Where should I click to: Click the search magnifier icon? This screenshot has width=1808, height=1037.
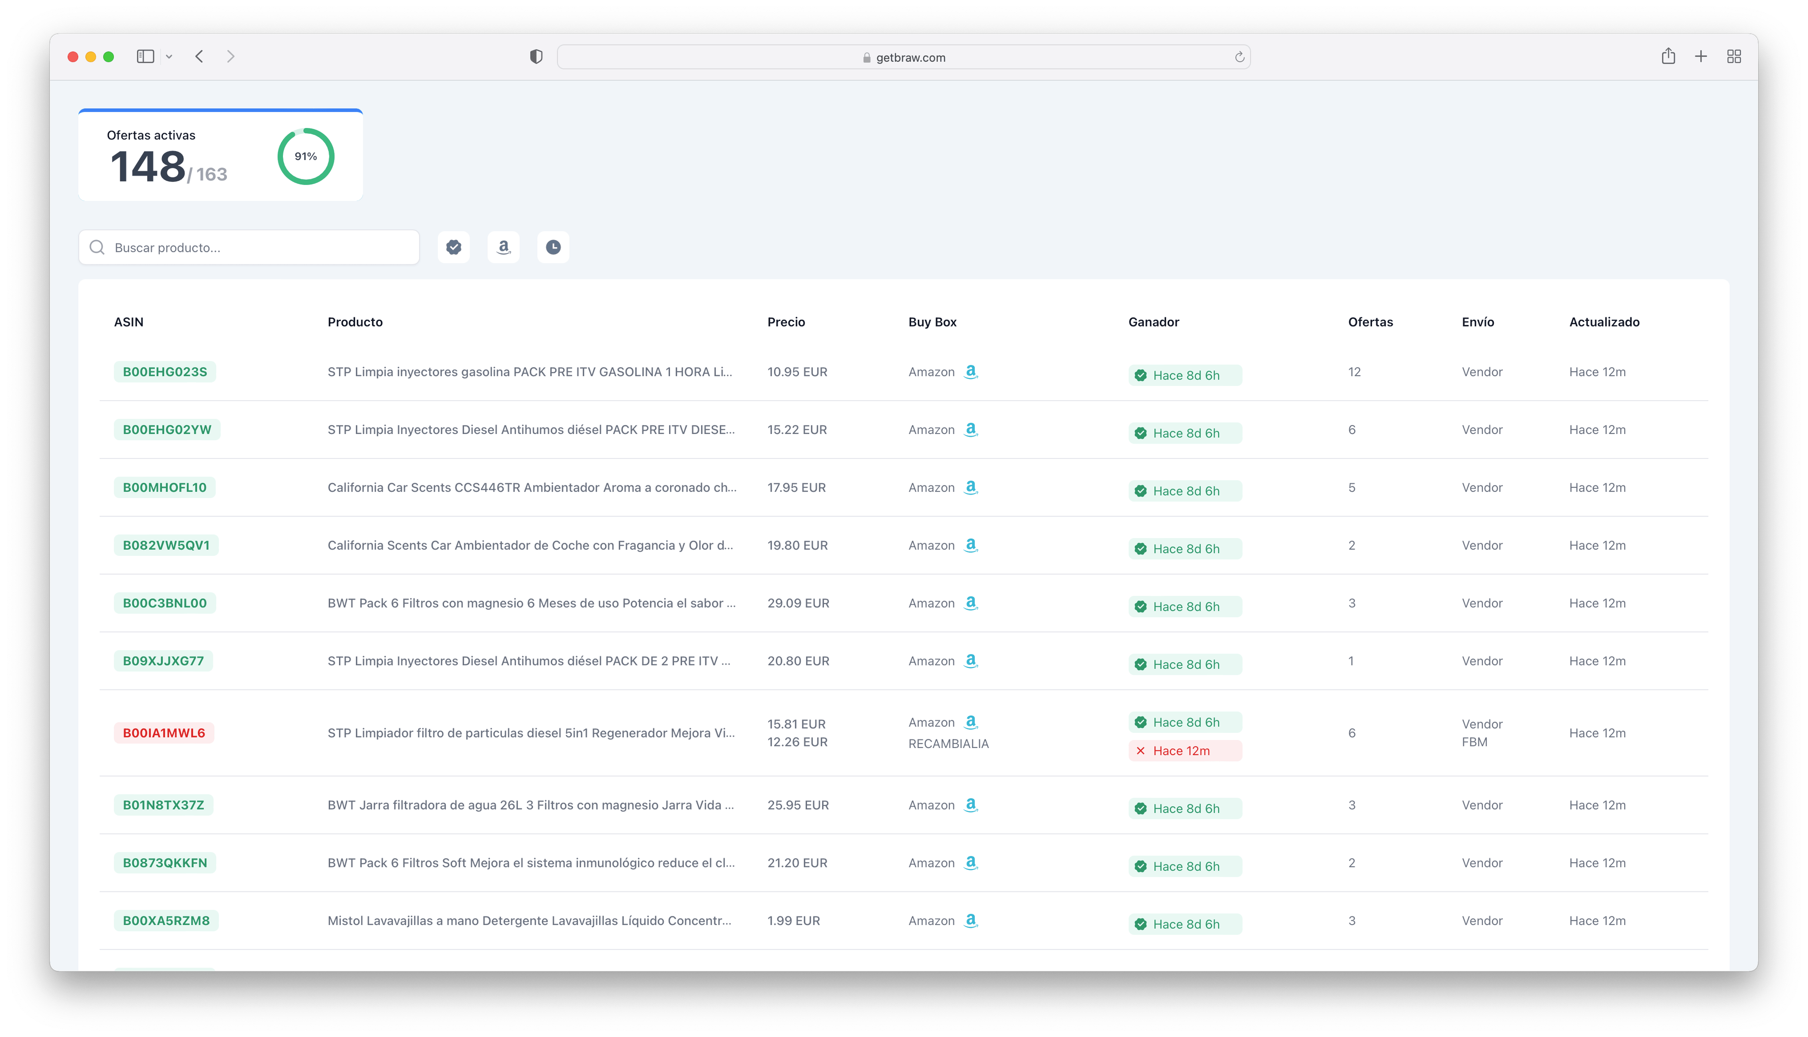(97, 247)
